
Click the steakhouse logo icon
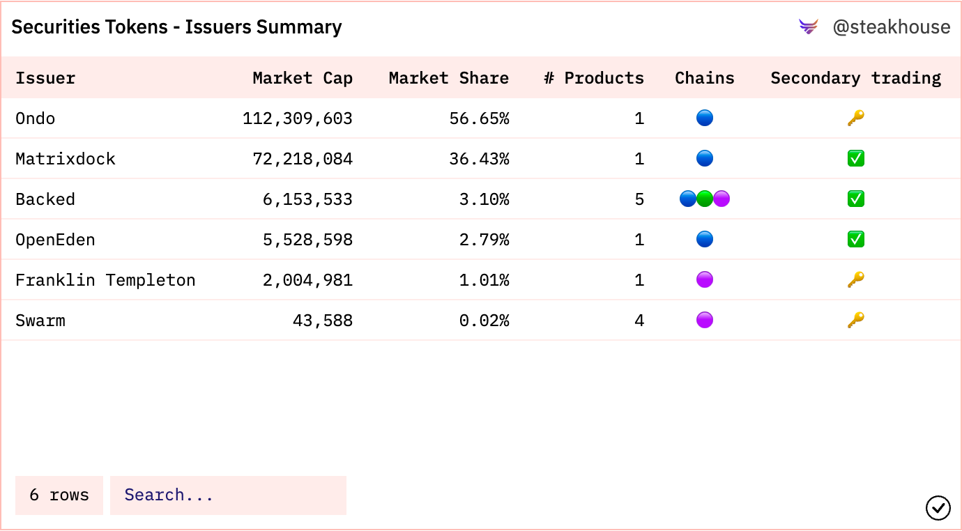click(809, 27)
